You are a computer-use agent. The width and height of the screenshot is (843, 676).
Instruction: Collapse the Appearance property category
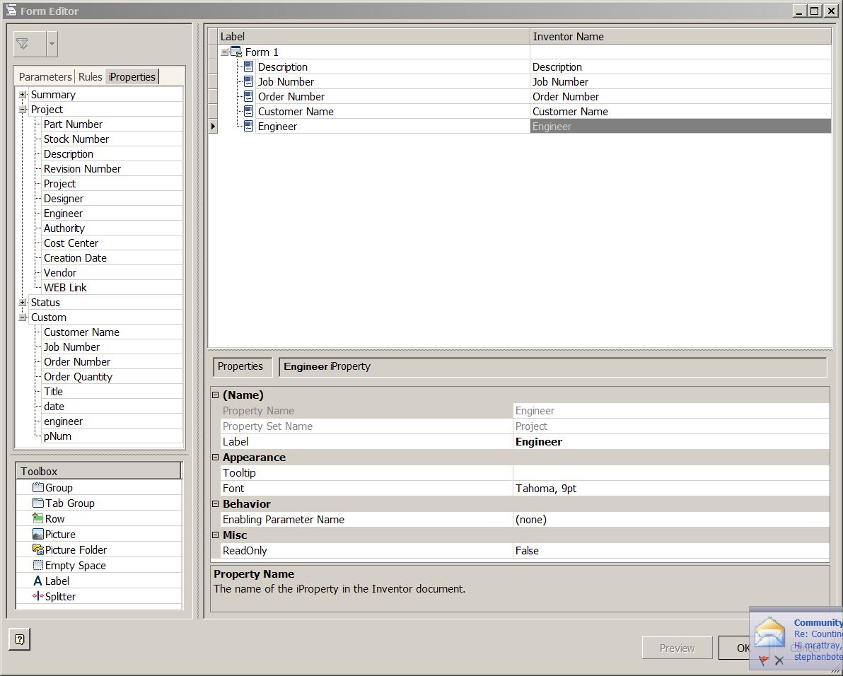[216, 458]
